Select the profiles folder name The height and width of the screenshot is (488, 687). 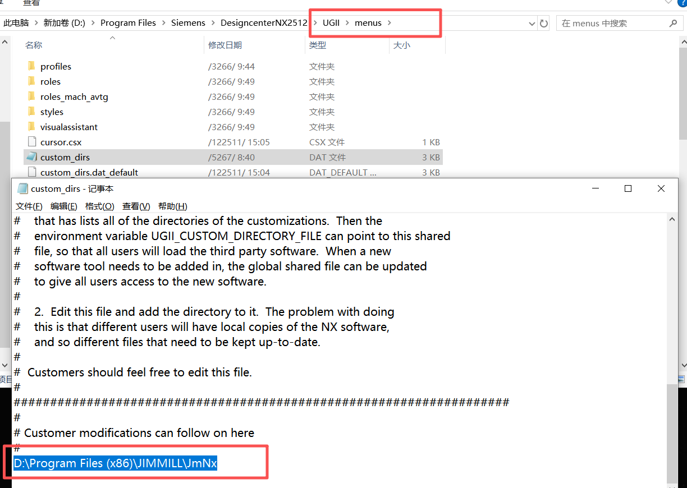[x=56, y=66]
